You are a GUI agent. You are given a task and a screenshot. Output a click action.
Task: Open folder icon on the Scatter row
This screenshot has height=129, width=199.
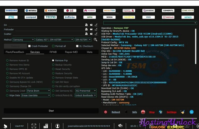(91, 34)
